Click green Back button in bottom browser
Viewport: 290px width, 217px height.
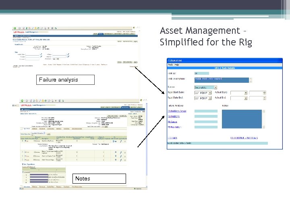tap(22, 101)
